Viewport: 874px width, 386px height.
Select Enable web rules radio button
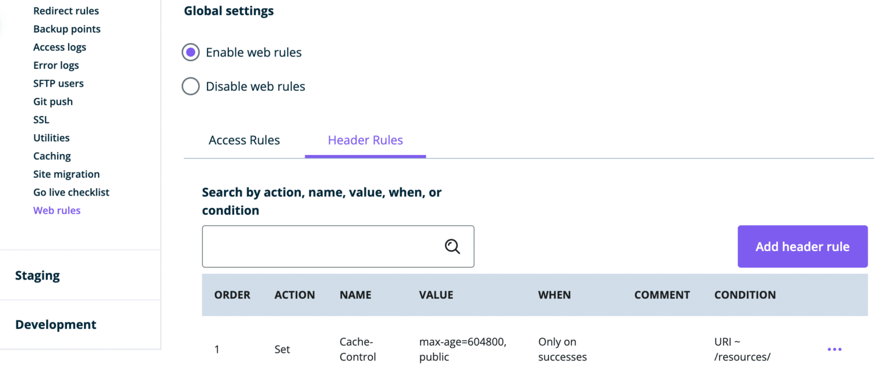pyautogui.click(x=191, y=52)
